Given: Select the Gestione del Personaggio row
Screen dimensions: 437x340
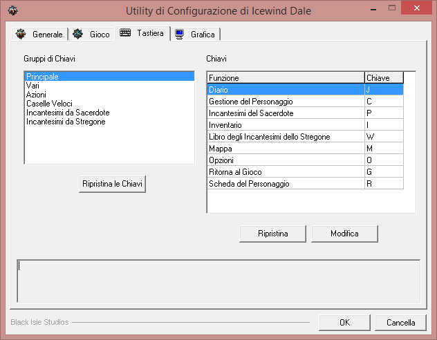Looking at the screenshot, I should pos(305,102).
